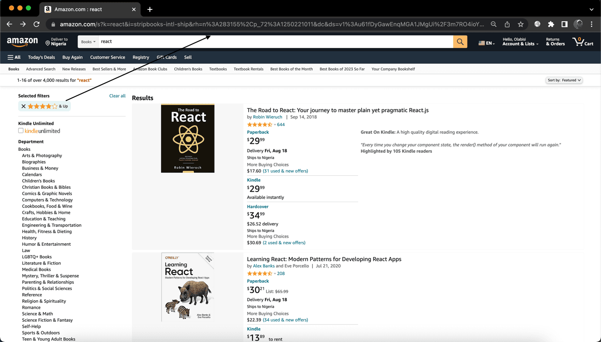Open Gift Cards
Viewport: 601px width, 342px height.
coord(167,57)
